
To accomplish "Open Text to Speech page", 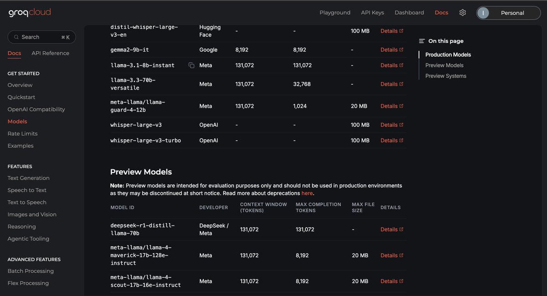I will click(27, 202).
